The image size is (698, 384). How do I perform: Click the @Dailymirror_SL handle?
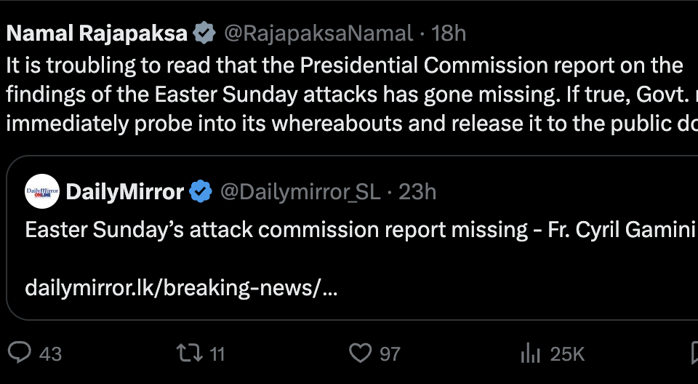click(300, 192)
